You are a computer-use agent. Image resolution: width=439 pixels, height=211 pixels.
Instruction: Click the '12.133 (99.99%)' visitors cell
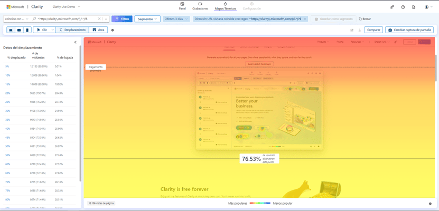[39, 66]
